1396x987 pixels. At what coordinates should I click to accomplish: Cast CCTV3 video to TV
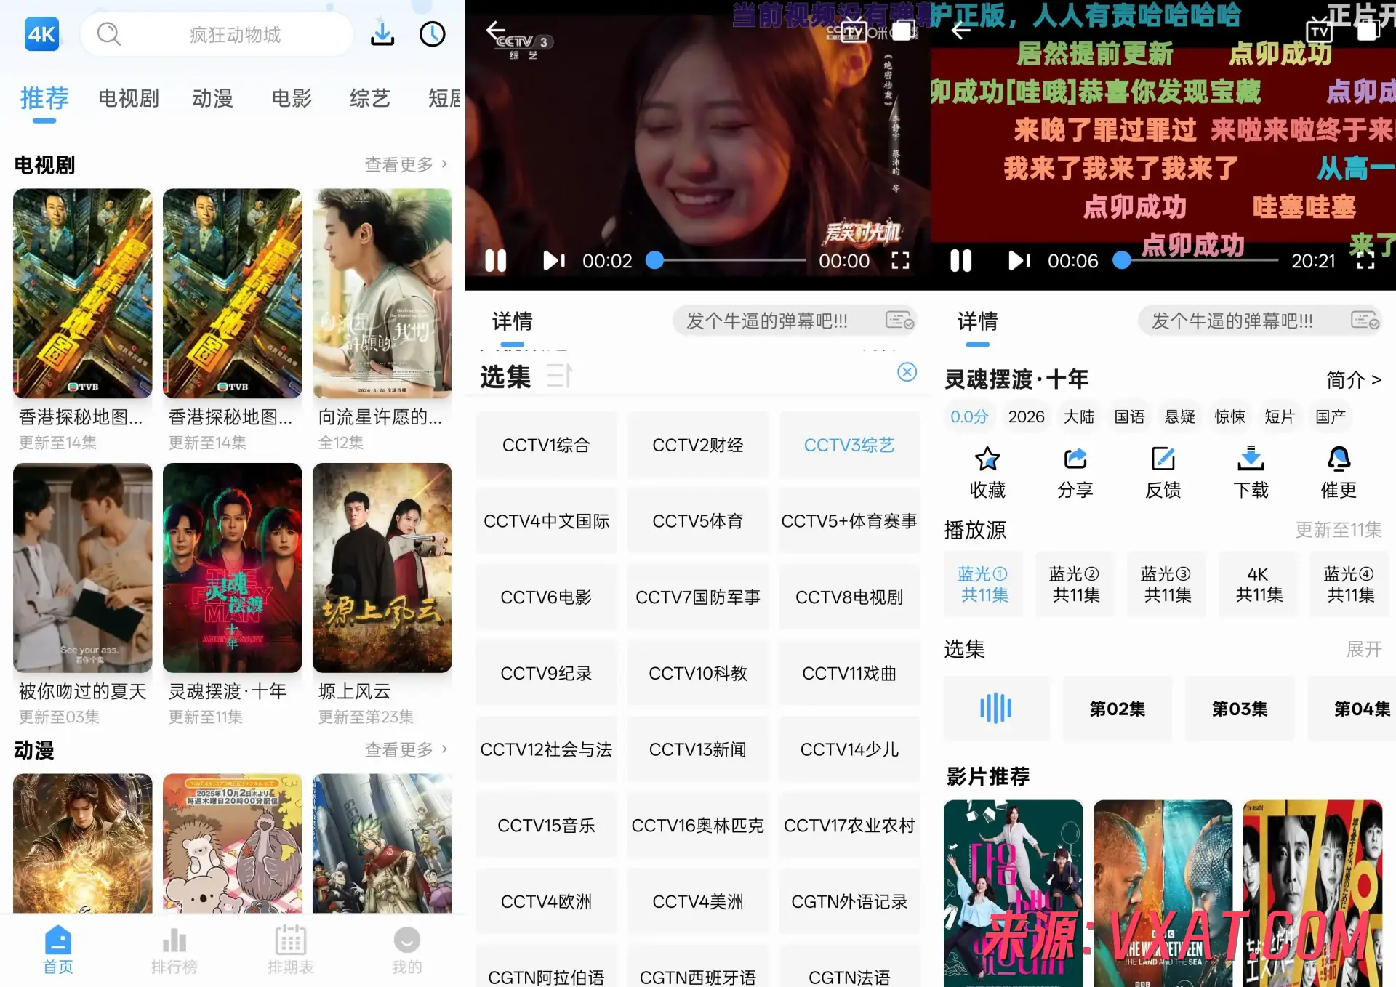click(854, 31)
